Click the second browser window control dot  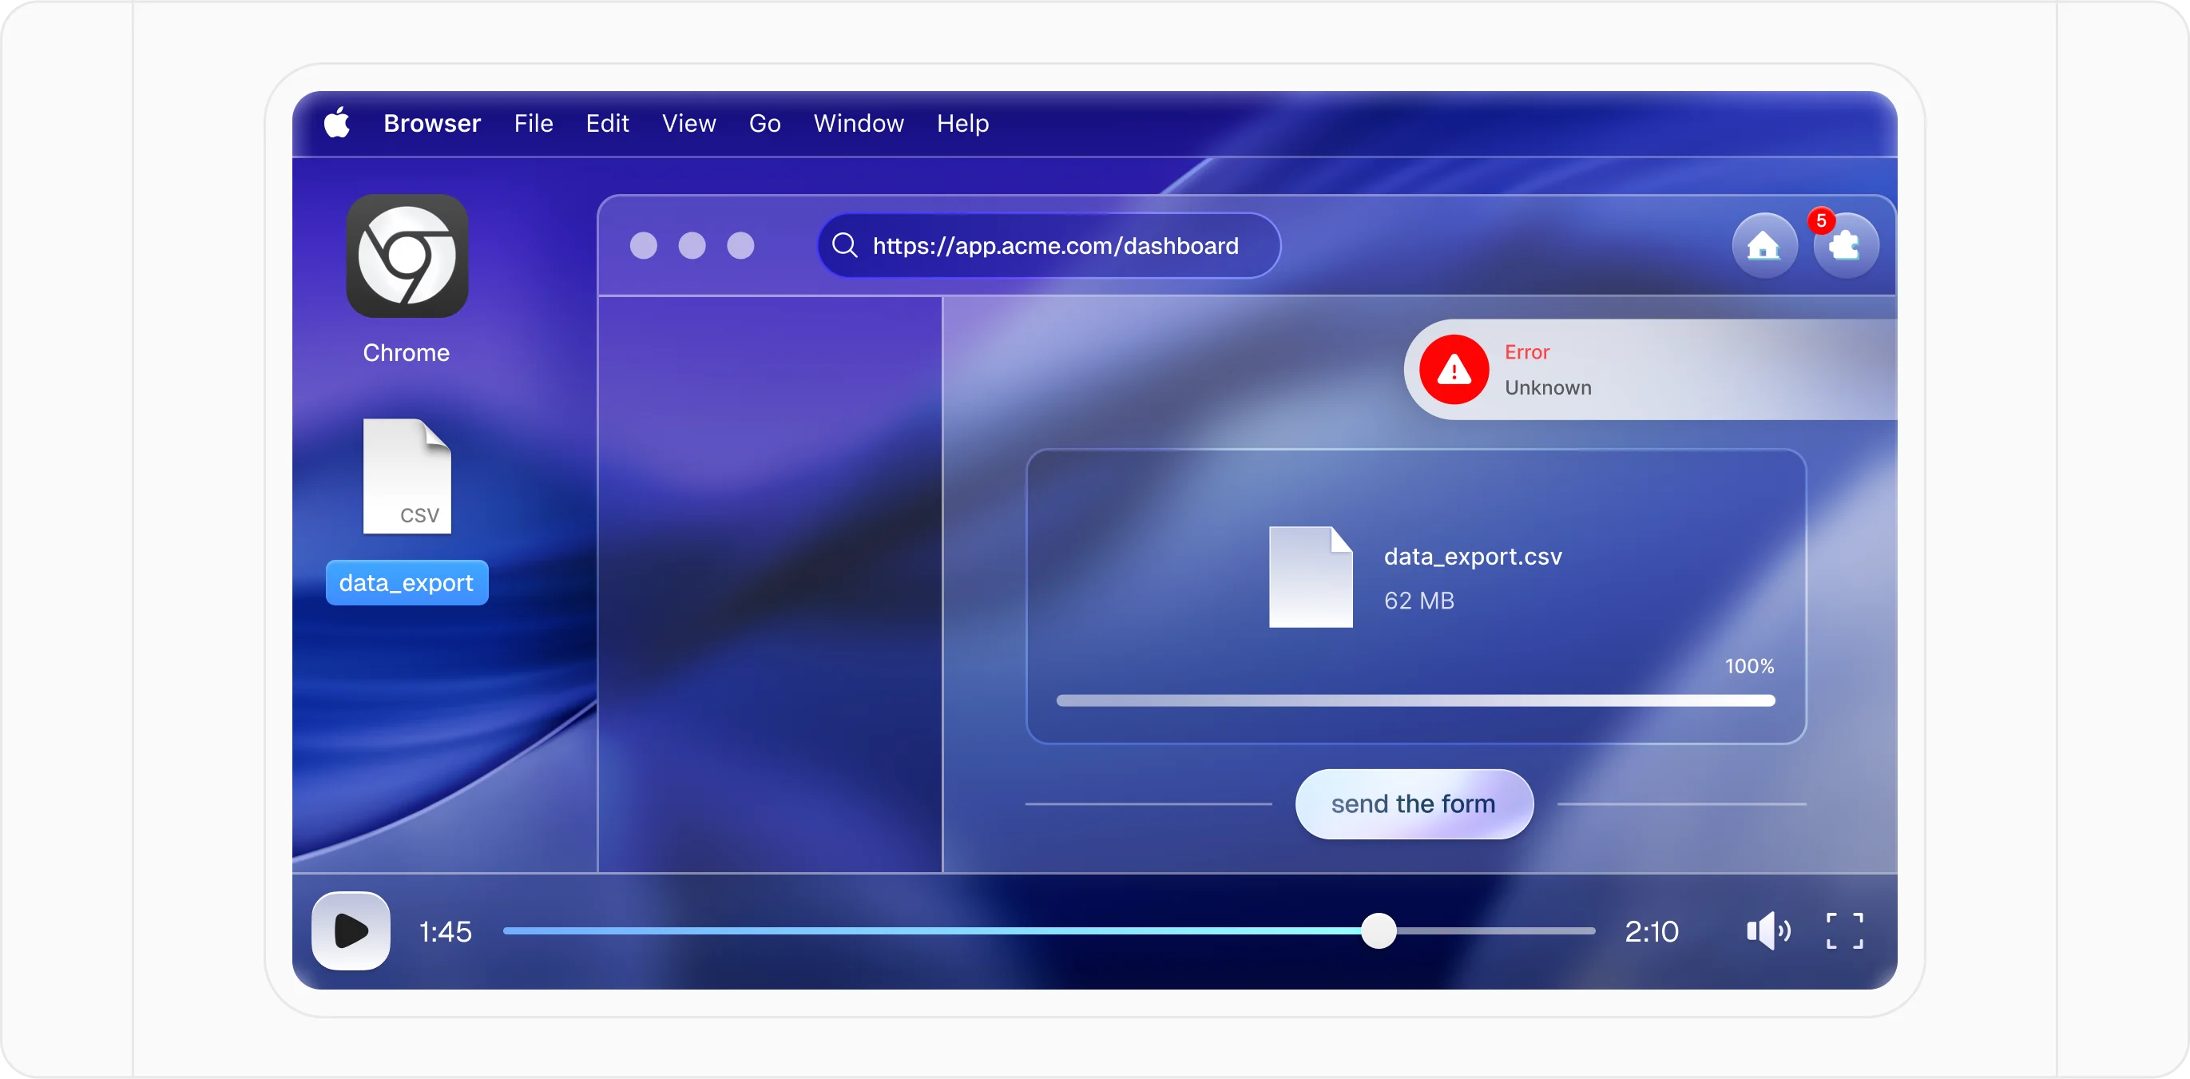point(691,246)
